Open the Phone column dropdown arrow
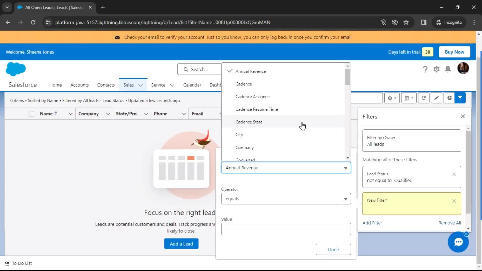Image resolution: width=482 pixels, height=271 pixels. click(184, 114)
